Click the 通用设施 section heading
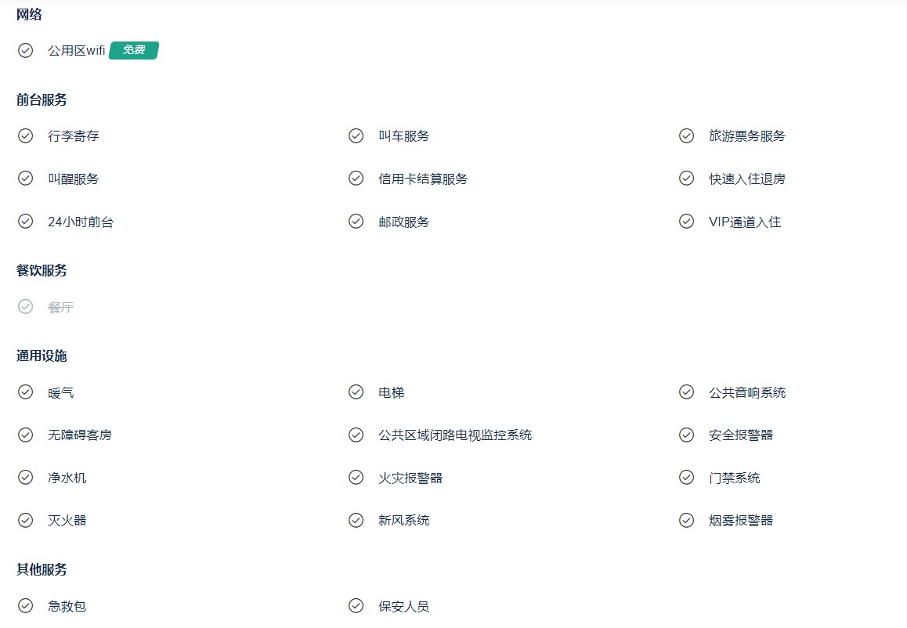 tap(42, 356)
